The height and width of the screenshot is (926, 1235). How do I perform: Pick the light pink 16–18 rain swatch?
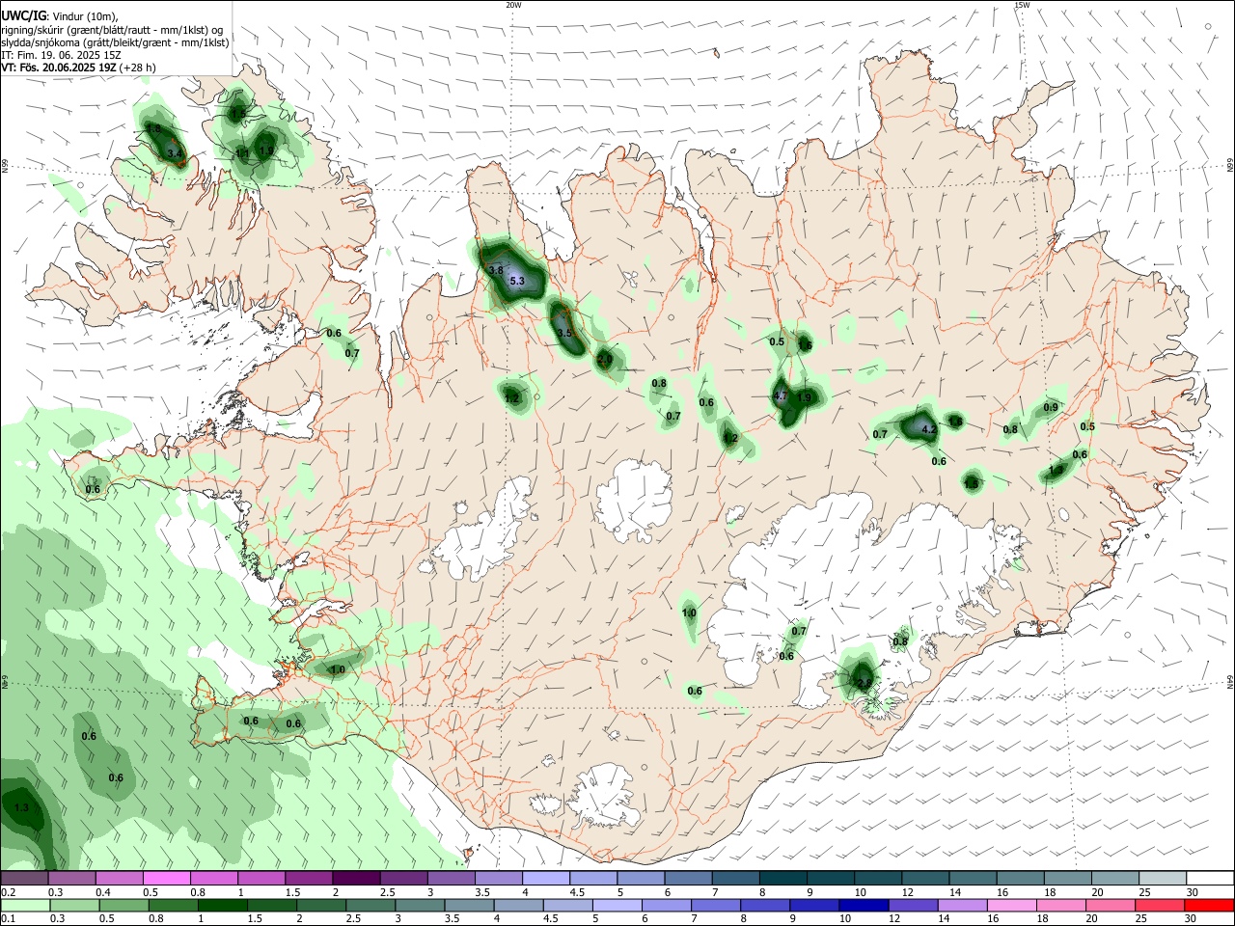(1011, 906)
